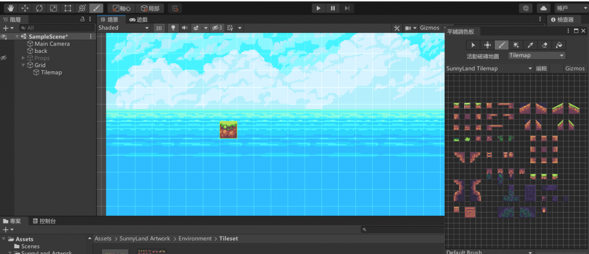The width and height of the screenshot is (589, 254).
Task: Pause the game with the pause button
Action: pyautogui.click(x=333, y=8)
